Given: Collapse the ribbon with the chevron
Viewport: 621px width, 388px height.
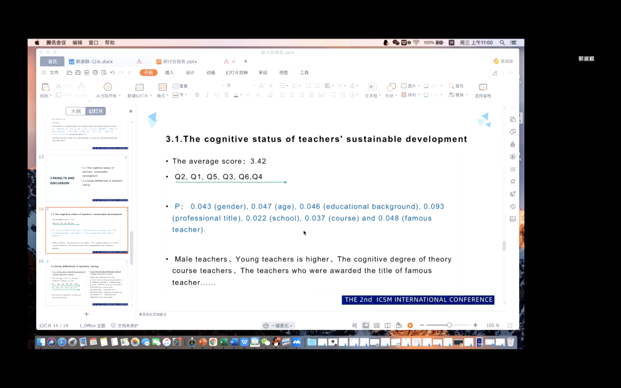Looking at the screenshot, I should (511, 73).
